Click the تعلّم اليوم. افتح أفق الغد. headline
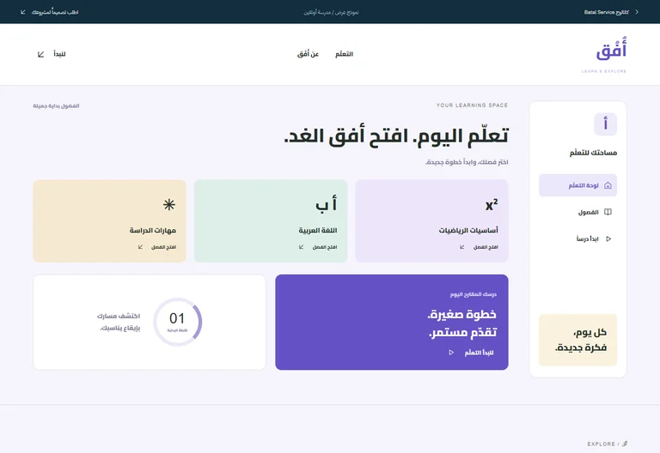This screenshot has width=660, height=453. tap(396, 136)
